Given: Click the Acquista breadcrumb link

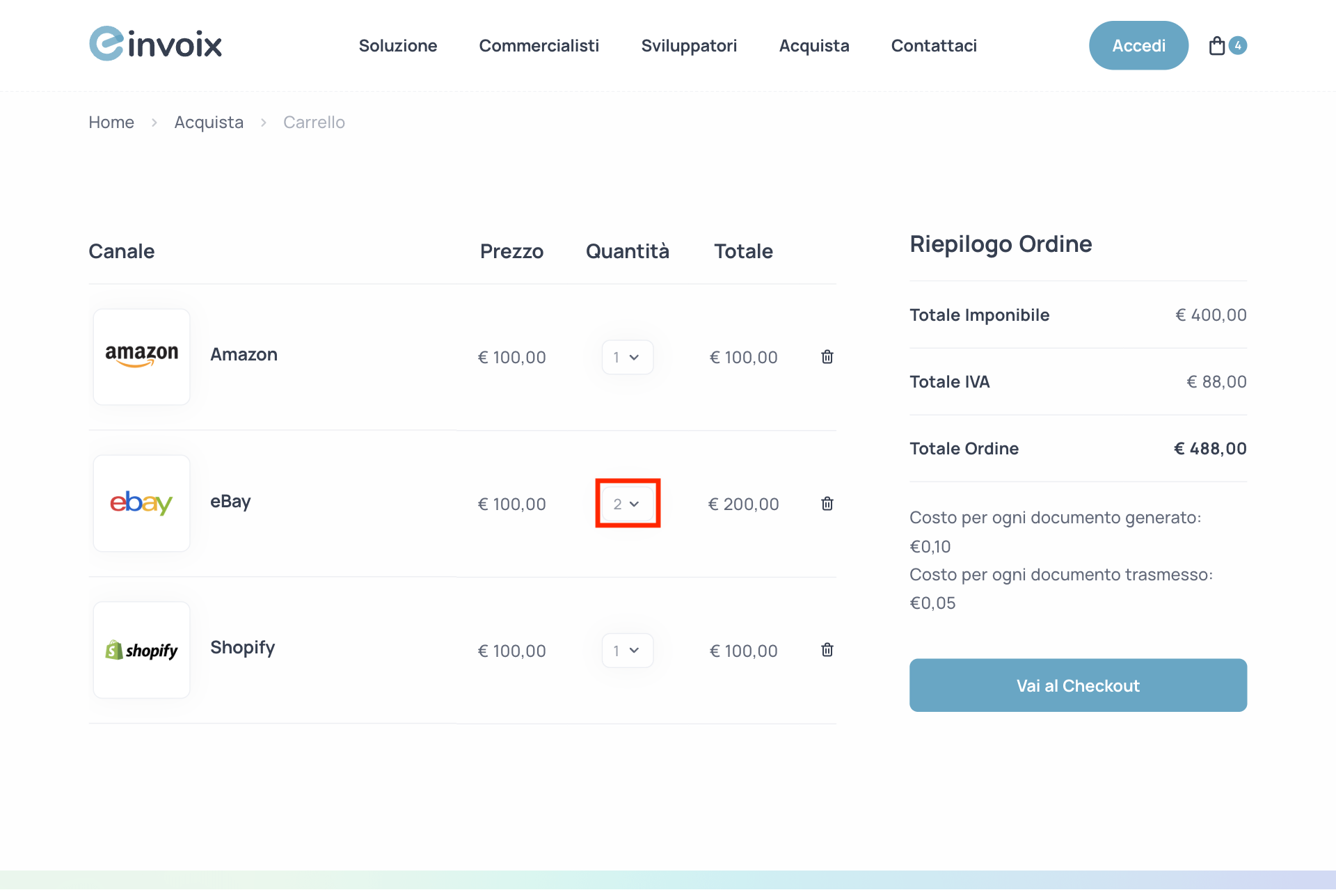Looking at the screenshot, I should click(209, 122).
